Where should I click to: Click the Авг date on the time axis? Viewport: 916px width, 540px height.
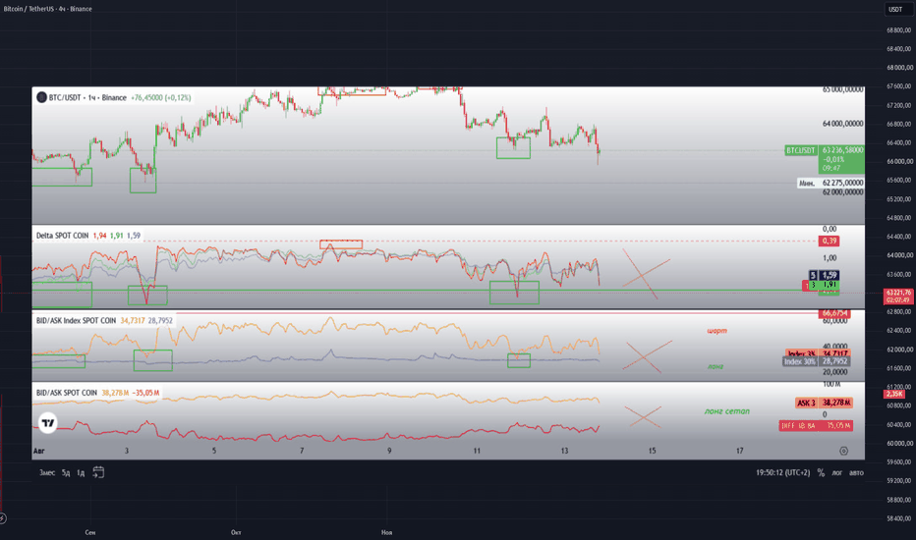pos(38,451)
